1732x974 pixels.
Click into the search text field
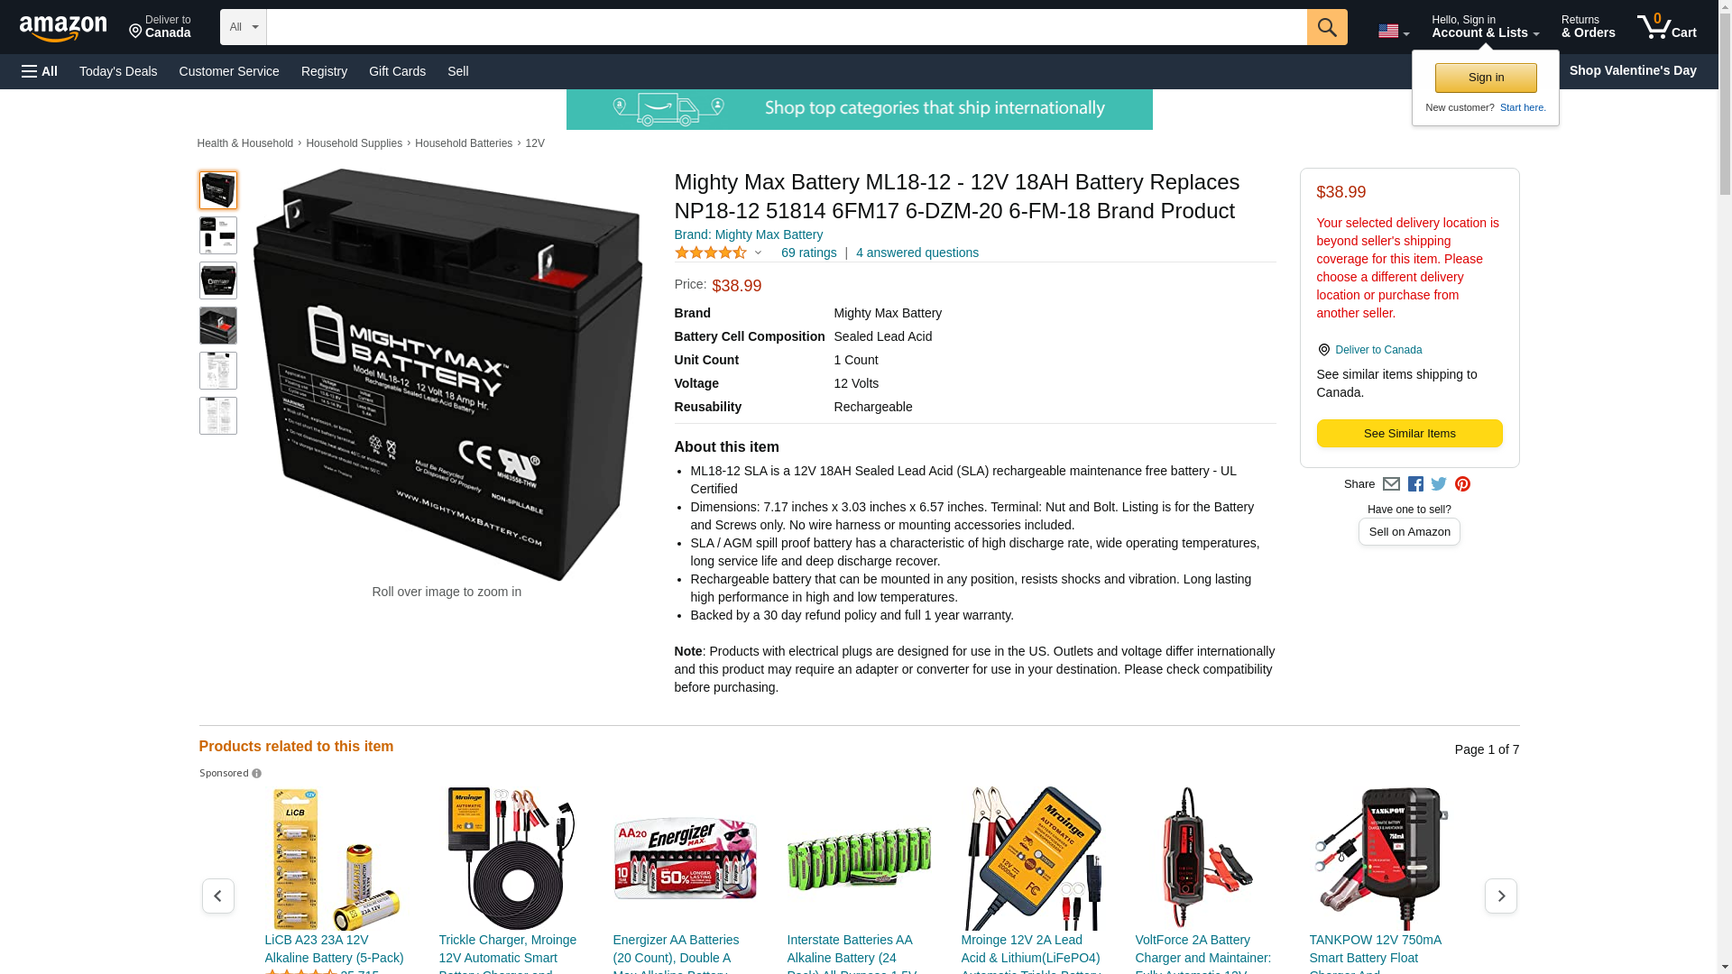click(787, 27)
